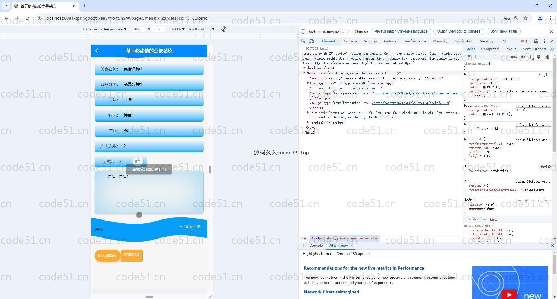This screenshot has width=557, height=299.
Task: Switch to the Console tab
Action: point(350,41)
